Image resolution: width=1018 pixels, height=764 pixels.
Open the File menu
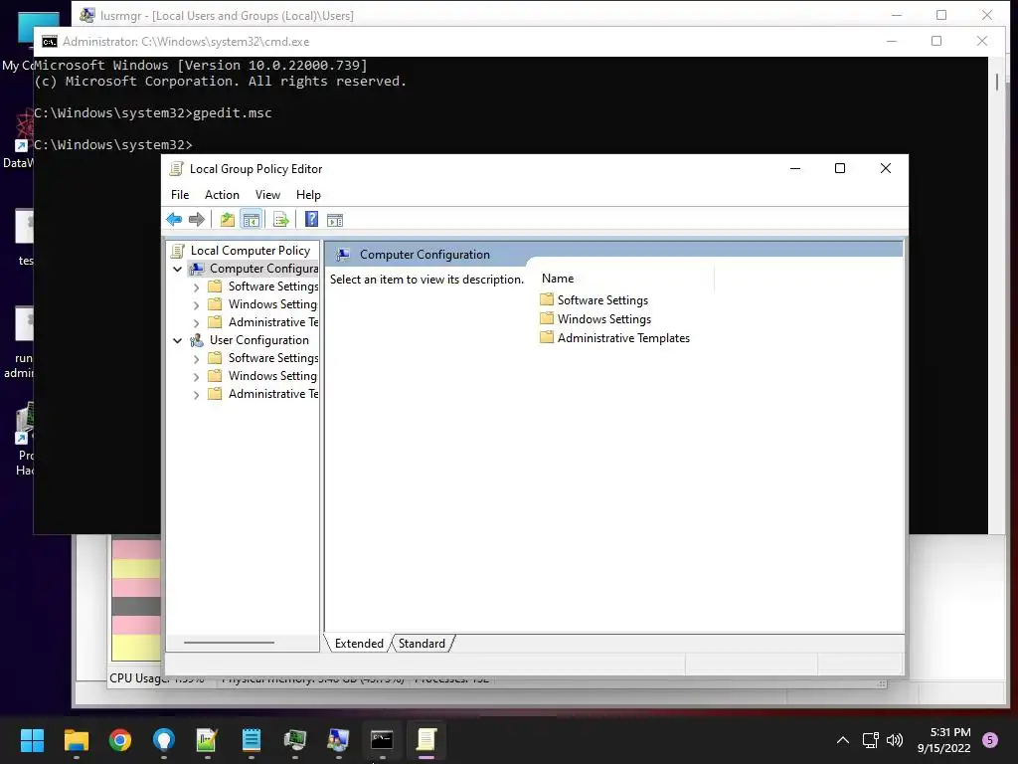[x=180, y=195]
